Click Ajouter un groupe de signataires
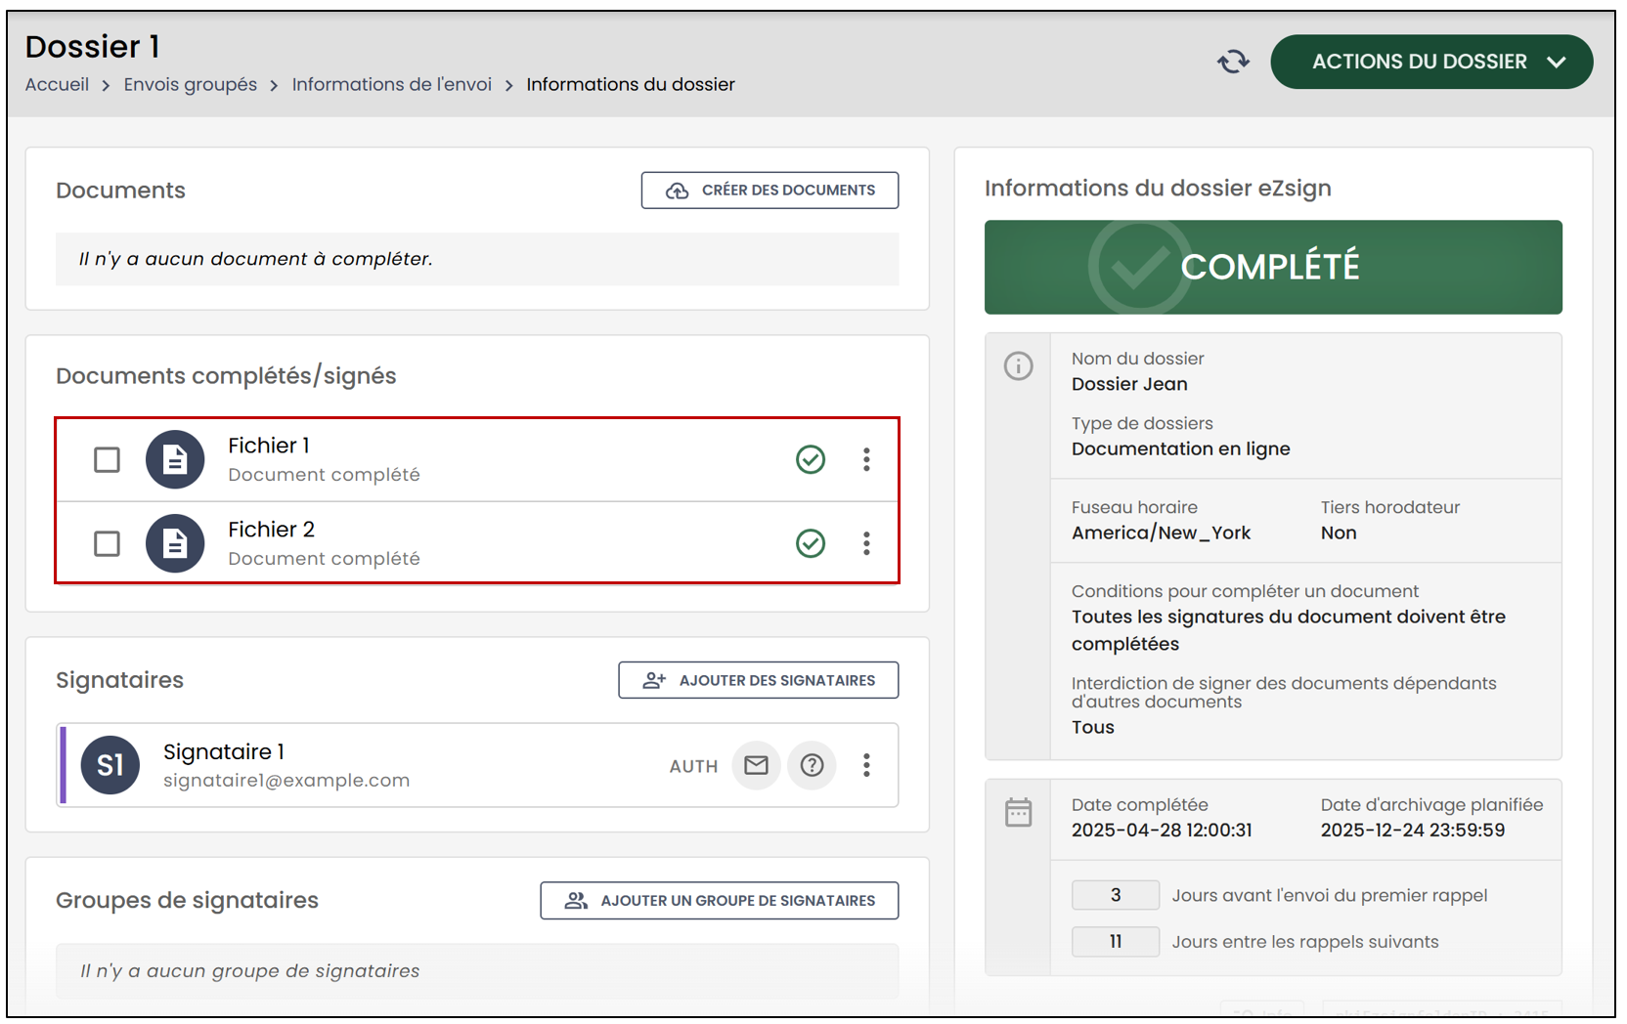 [x=719, y=901]
